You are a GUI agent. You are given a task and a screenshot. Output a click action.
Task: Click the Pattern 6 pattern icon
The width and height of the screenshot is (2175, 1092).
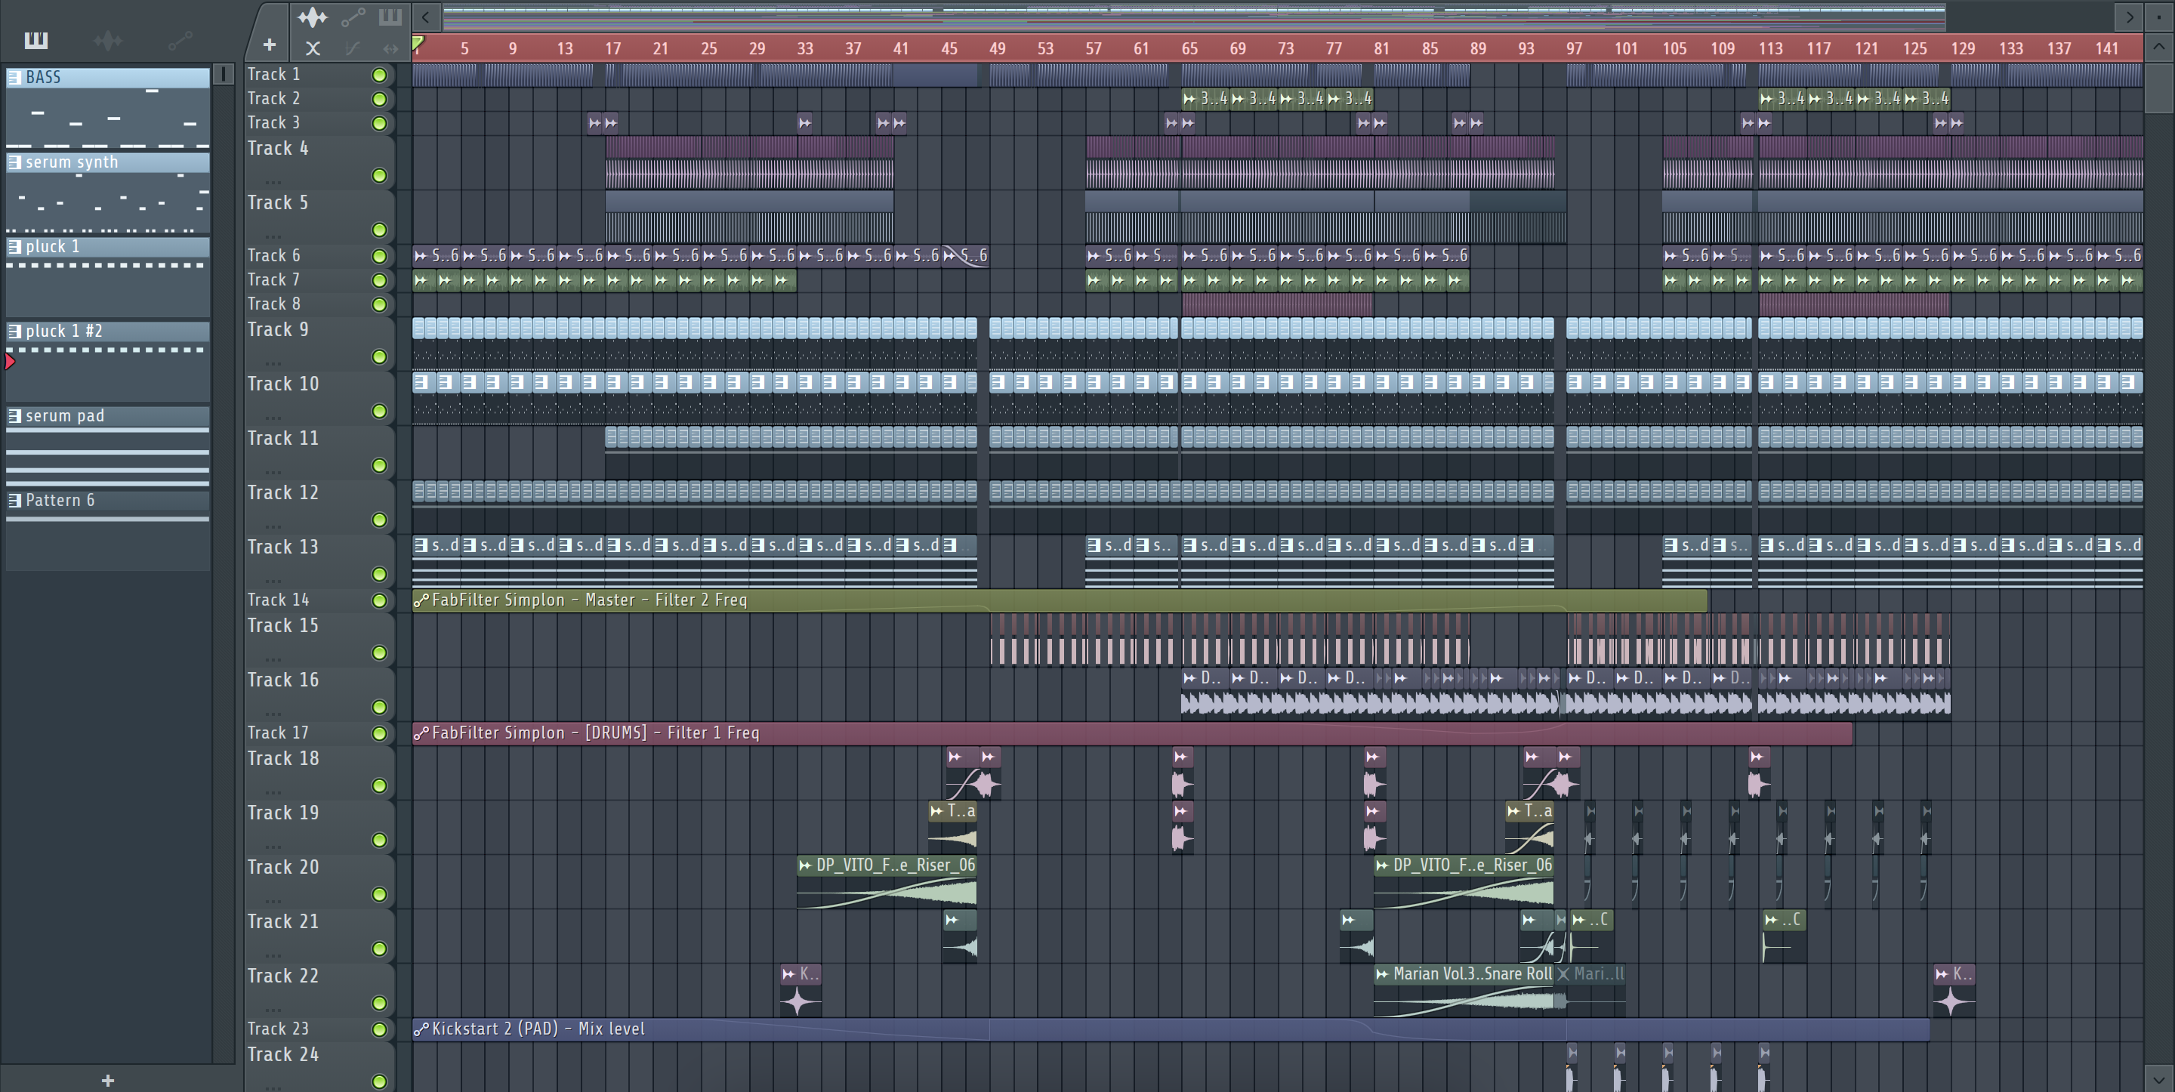click(x=14, y=500)
